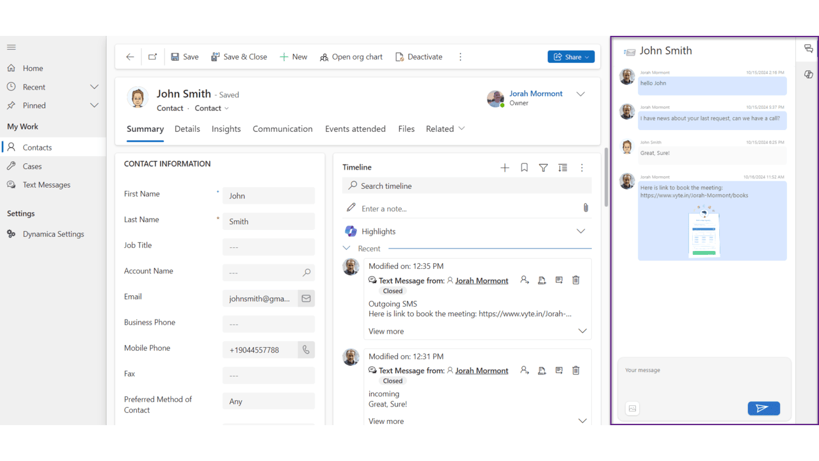The image size is (819, 461).
Task: Go back with the arrow icon
Action: click(x=130, y=57)
